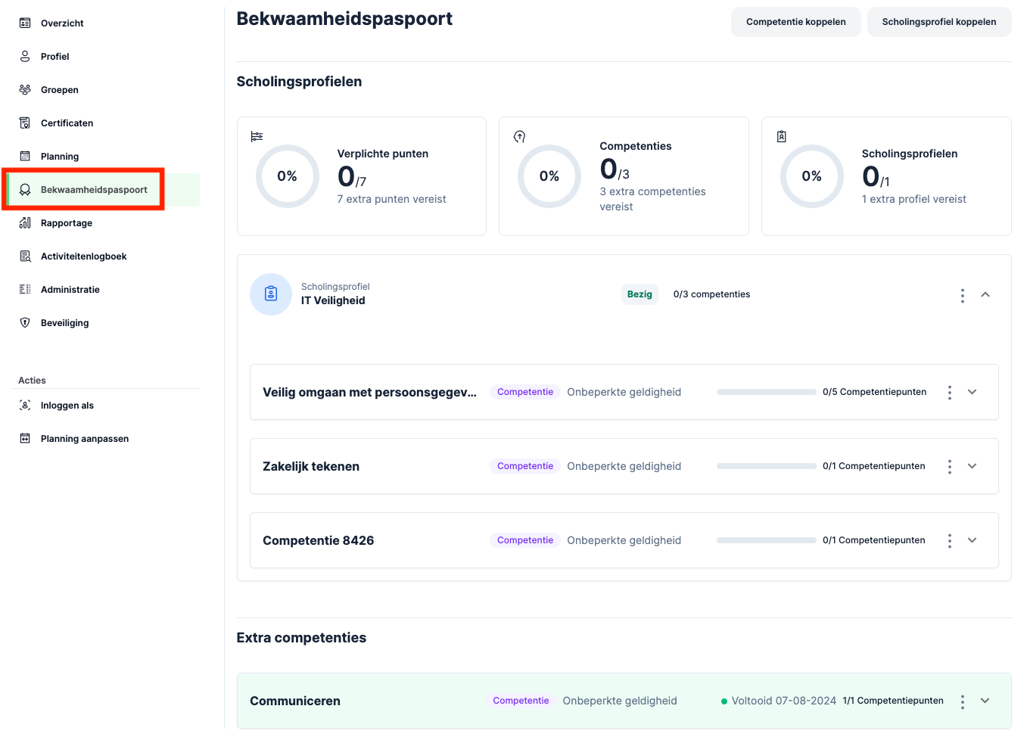The image size is (1027, 737).
Task: Open three-dot menu for IT Veiligheid profile
Action: (962, 295)
